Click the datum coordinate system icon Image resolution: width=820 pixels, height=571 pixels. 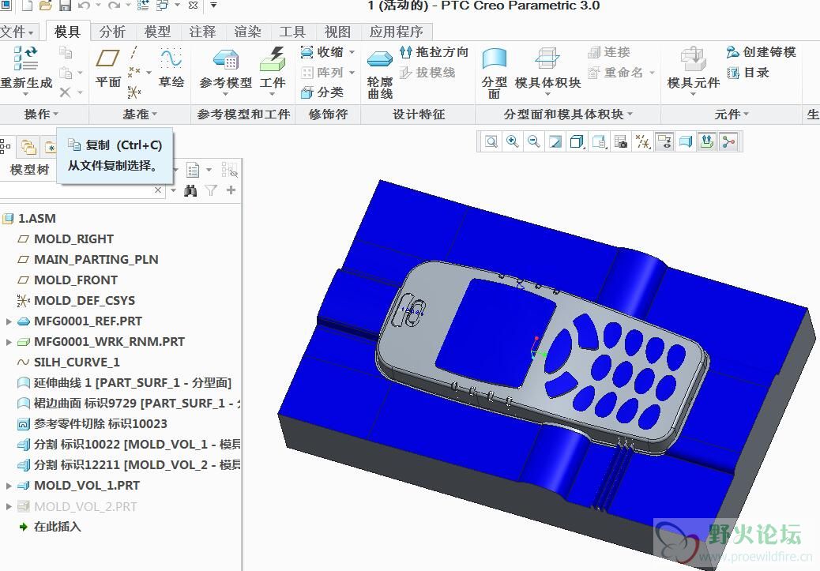tap(134, 92)
